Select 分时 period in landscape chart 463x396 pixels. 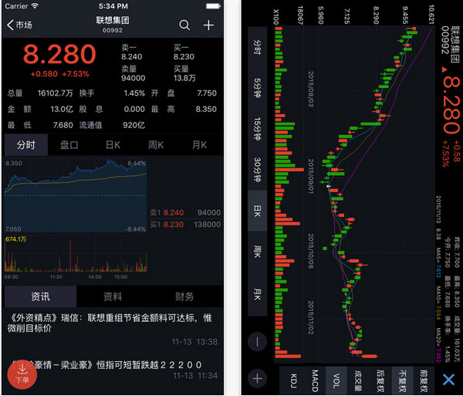pos(257,47)
